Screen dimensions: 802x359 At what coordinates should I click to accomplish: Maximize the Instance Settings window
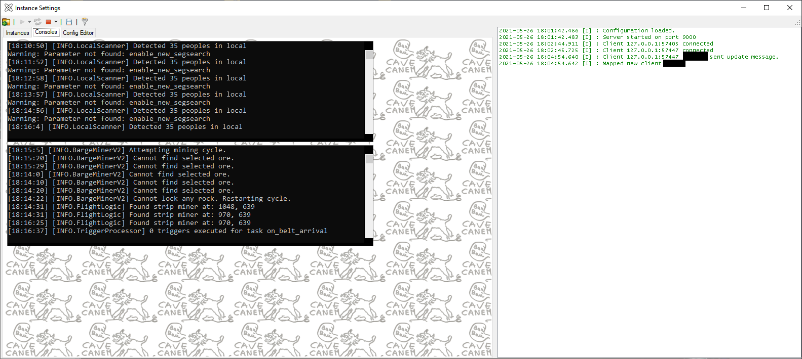(x=767, y=8)
